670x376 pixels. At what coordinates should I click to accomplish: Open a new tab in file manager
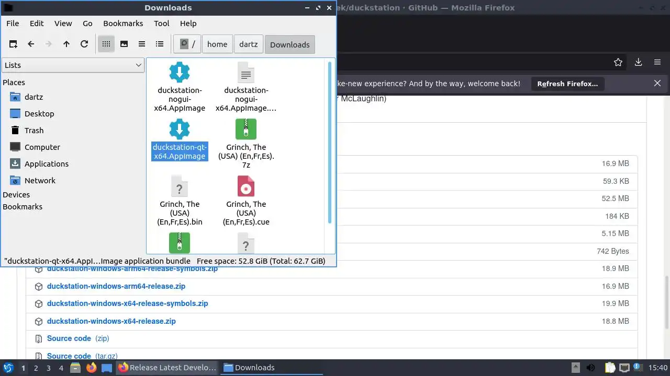point(13,44)
